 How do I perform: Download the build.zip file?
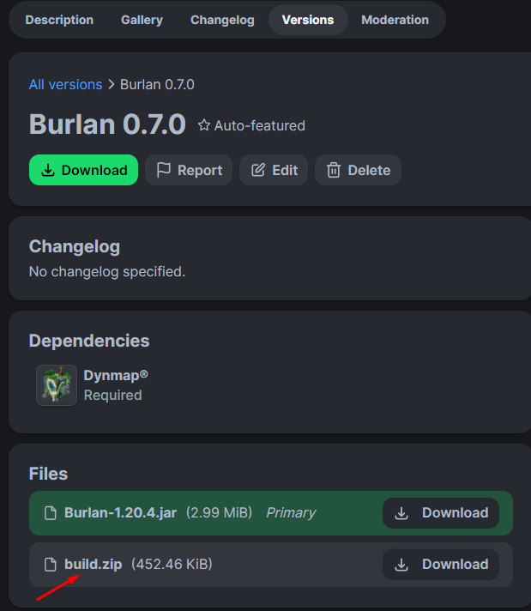(441, 565)
